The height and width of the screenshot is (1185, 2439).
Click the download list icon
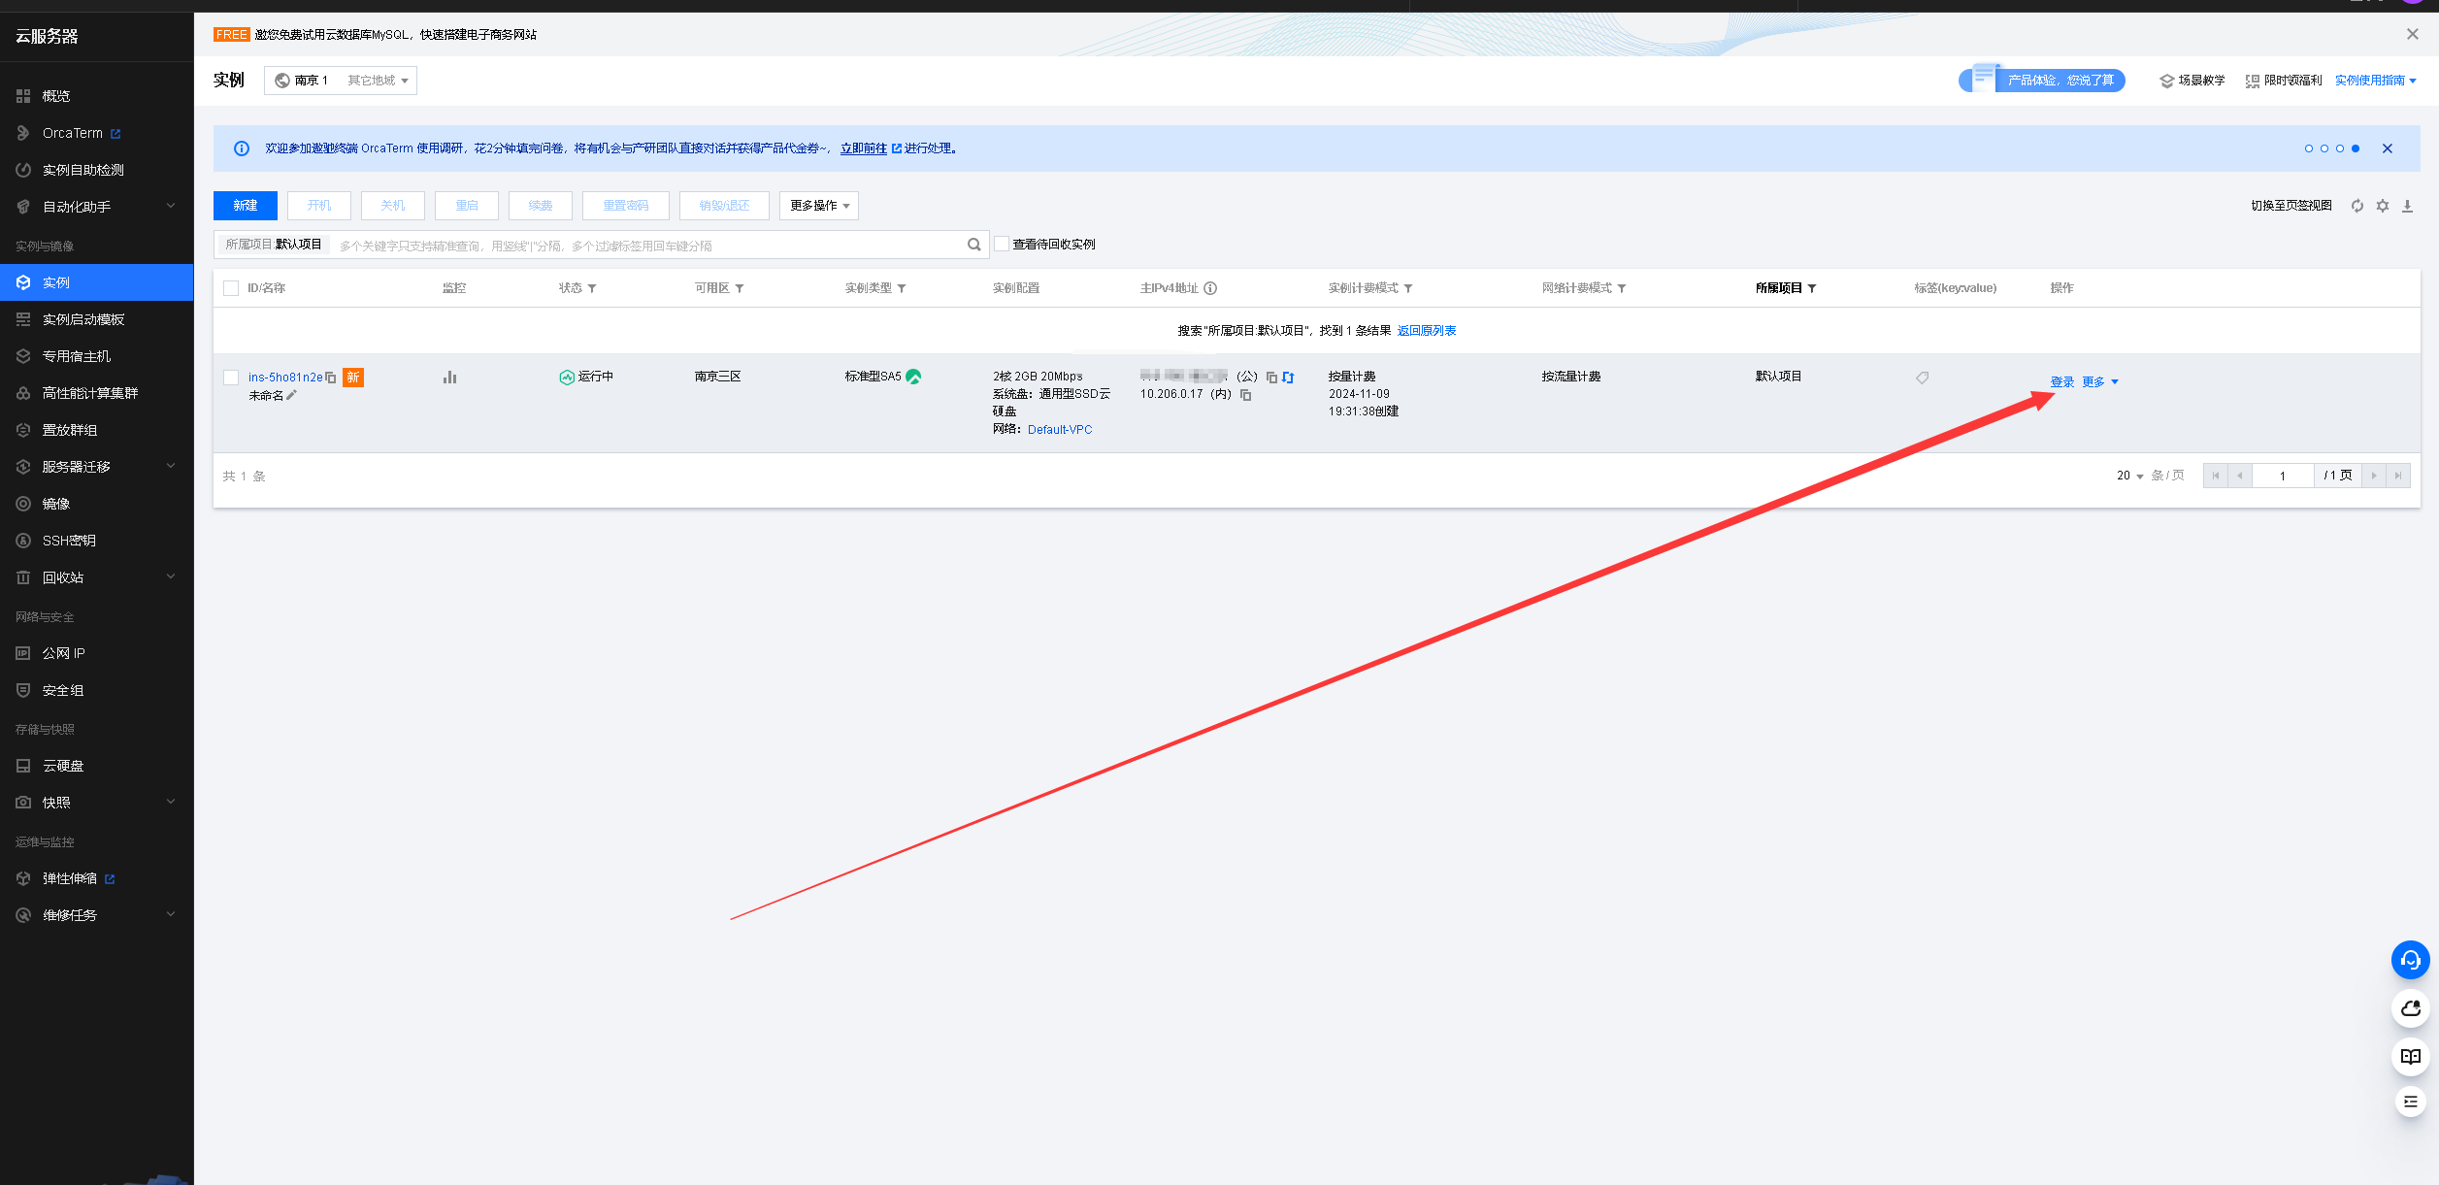tap(2407, 206)
